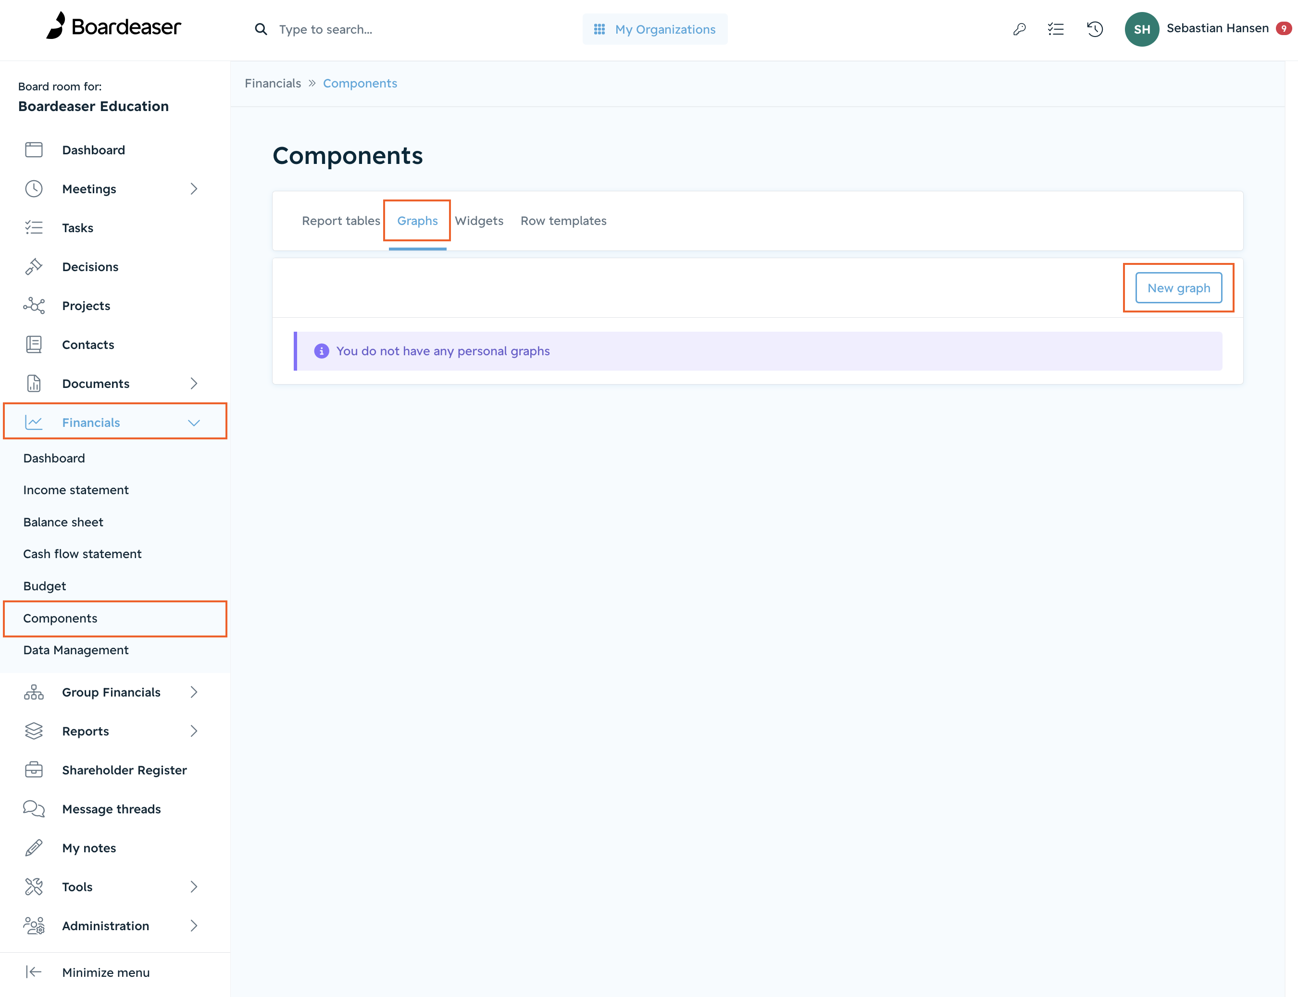Click the Financials breadcrumb link

click(x=273, y=83)
